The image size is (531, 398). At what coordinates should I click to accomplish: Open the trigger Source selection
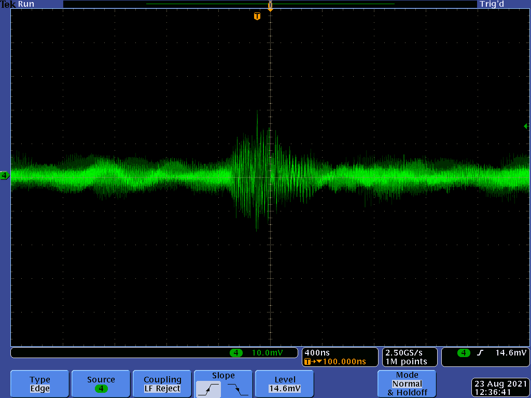101,384
